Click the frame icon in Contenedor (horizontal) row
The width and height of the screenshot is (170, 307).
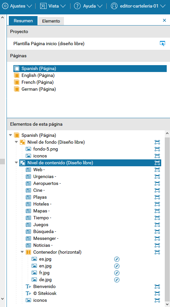tap(157, 252)
